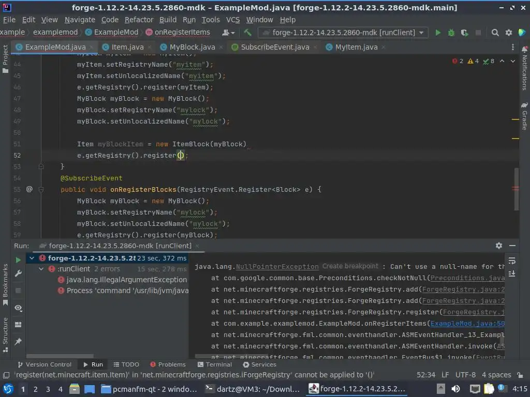Stop process button in Run panel sidebar

[18, 291]
